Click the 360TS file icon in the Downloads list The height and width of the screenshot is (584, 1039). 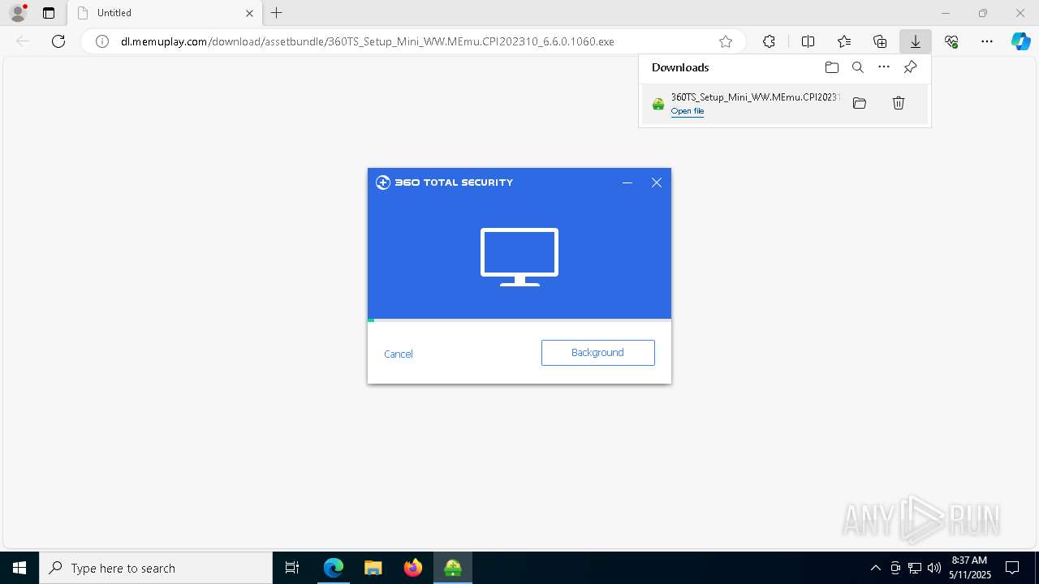pyautogui.click(x=658, y=104)
